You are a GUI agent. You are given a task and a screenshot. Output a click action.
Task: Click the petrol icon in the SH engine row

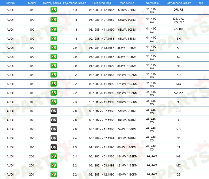click(x=53, y=39)
